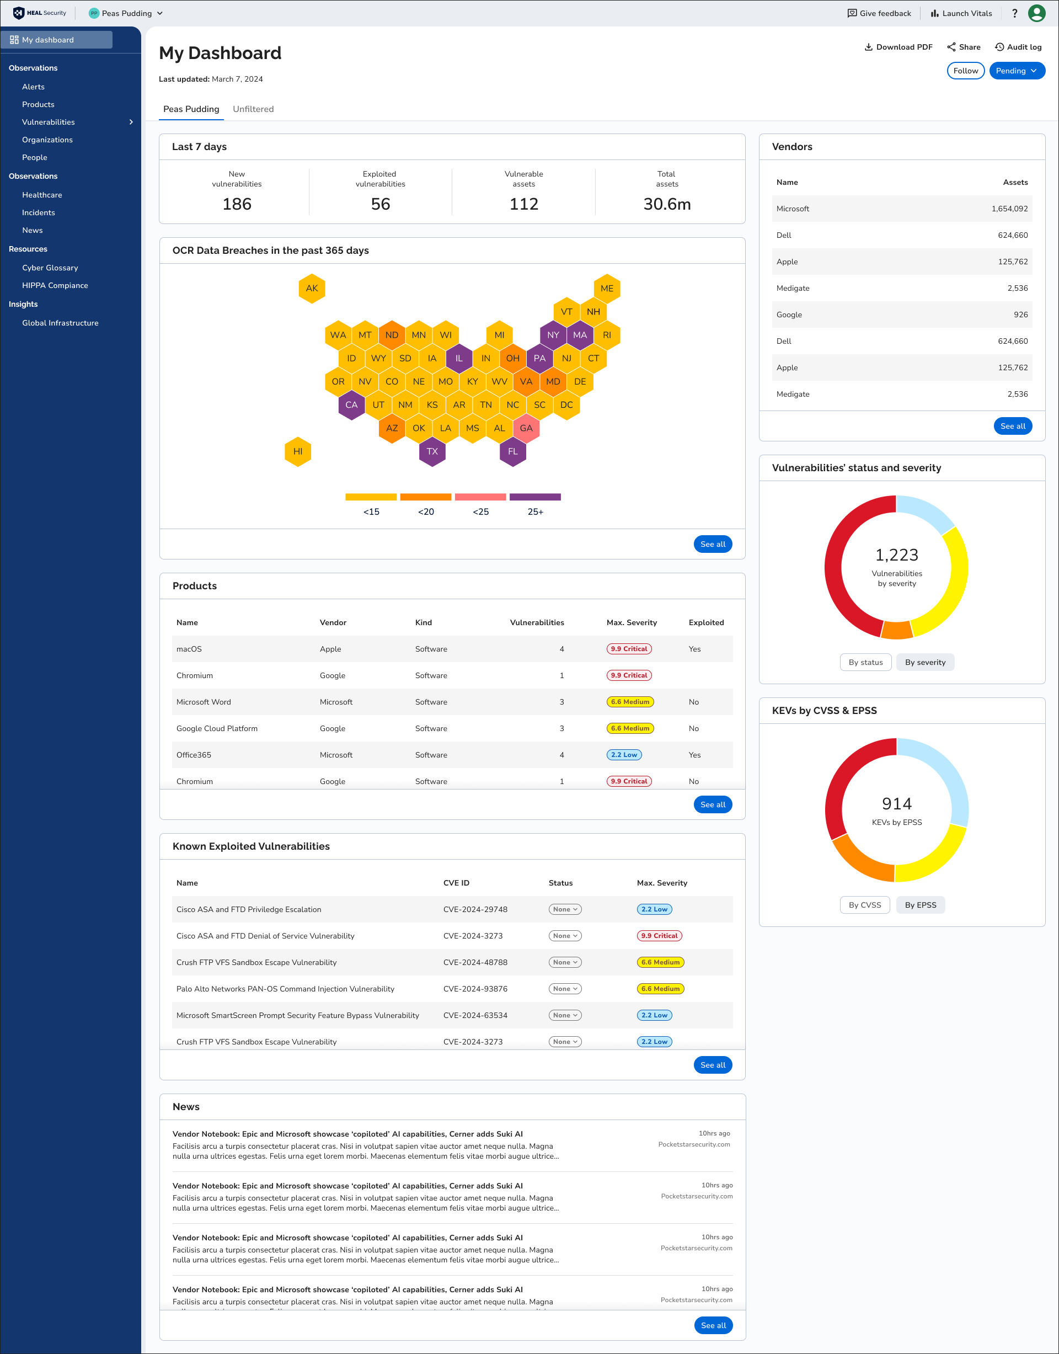Image resolution: width=1059 pixels, height=1354 pixels.
Task: Open the Audit log clock icon
Action: click(x=999, y=47)
